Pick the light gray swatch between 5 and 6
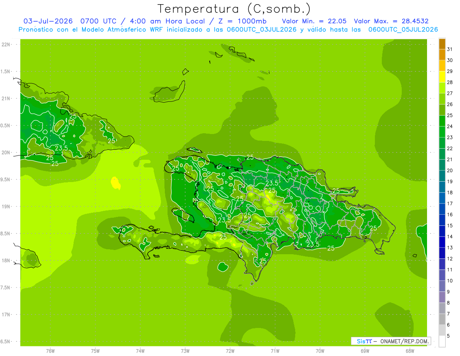 tap(442, 330)
